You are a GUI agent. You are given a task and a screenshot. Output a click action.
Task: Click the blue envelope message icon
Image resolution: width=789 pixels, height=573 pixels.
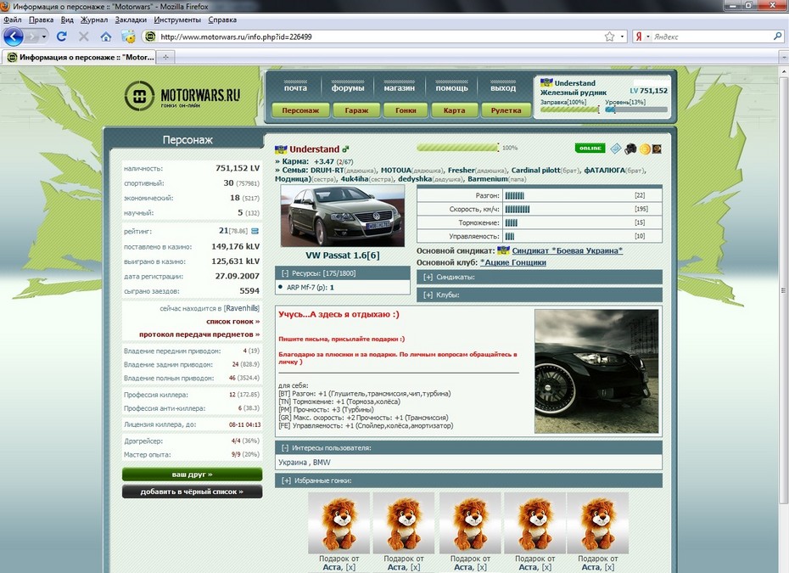point(615,149)
